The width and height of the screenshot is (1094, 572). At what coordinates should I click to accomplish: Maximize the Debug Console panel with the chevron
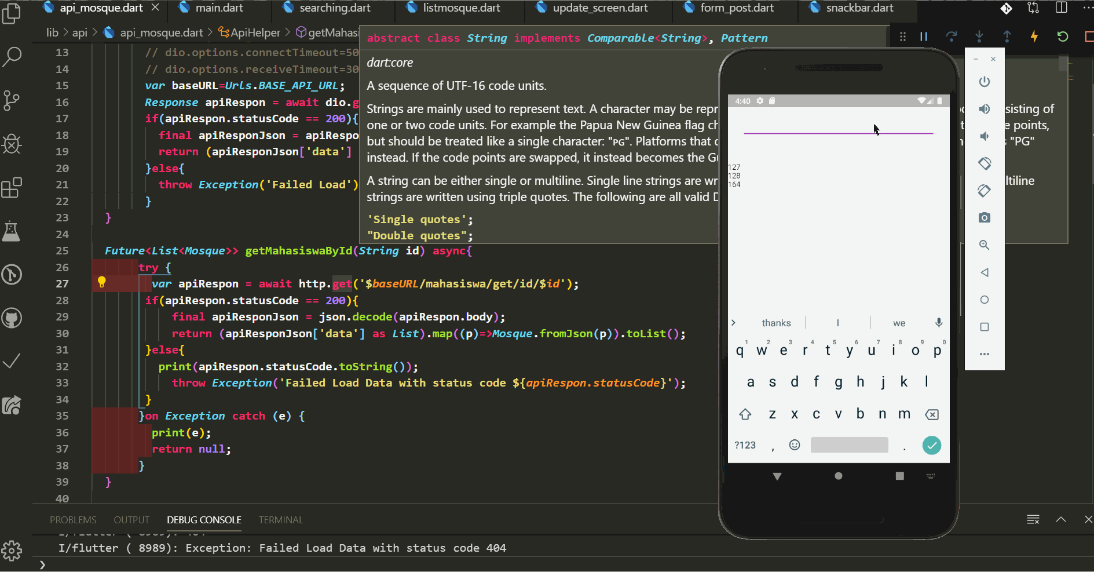pyautogui.click(x=1061, y=519)
